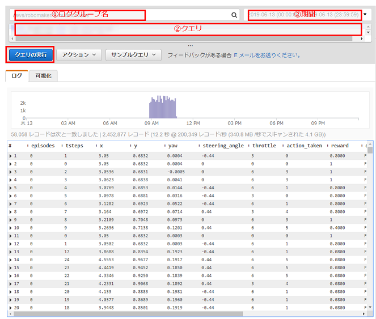Select the ログ tab

click(x=16, y=75)
